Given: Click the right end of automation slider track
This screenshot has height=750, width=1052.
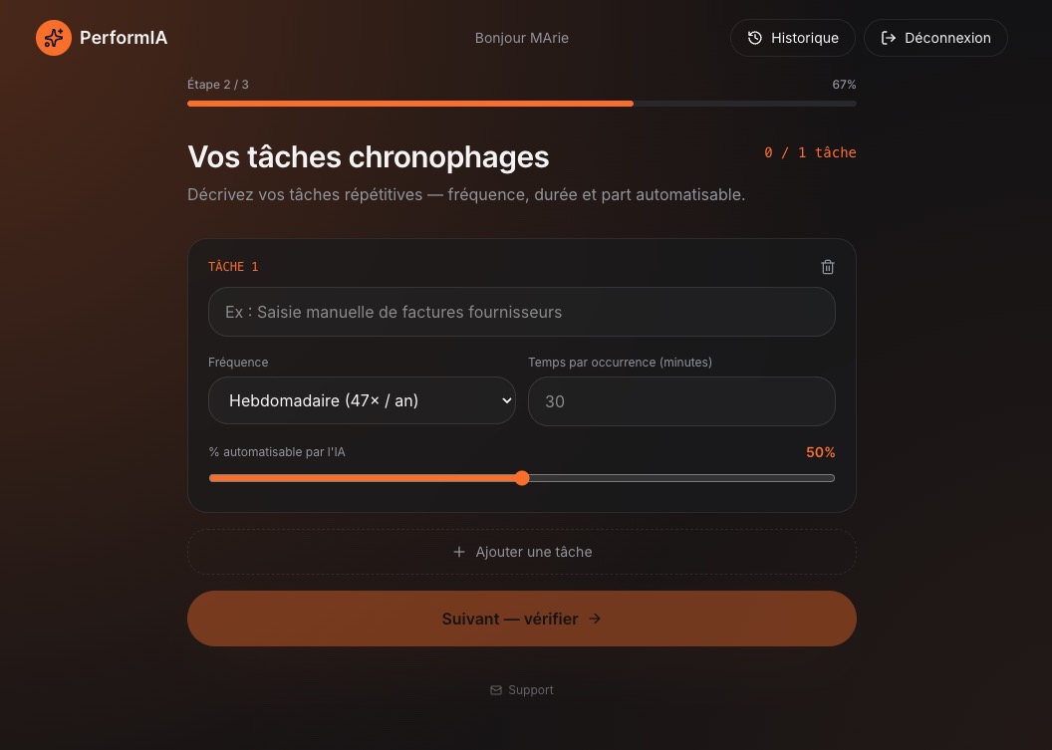Looking at the screenshot, I should (x=831, y=478).
